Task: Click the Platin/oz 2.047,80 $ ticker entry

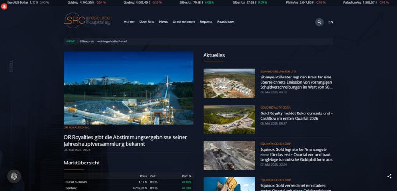Action: (x=305, y=2)
